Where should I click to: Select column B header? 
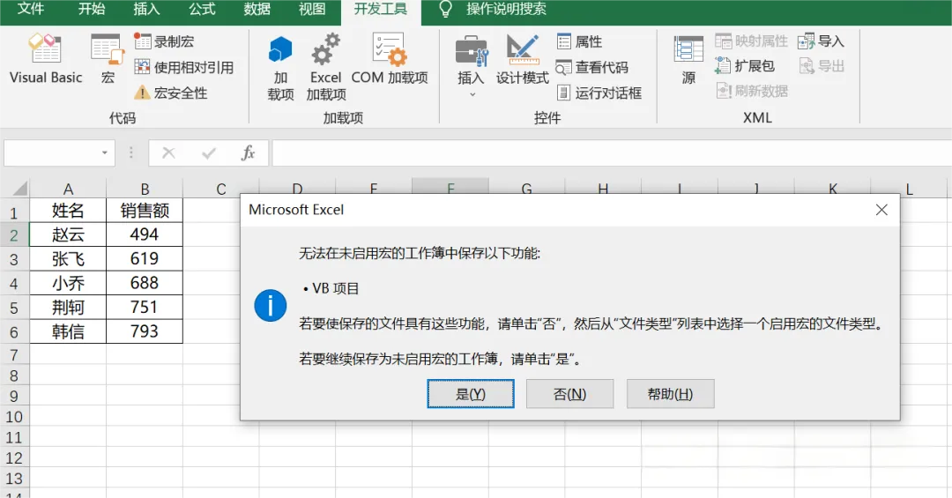click(145, 189)
